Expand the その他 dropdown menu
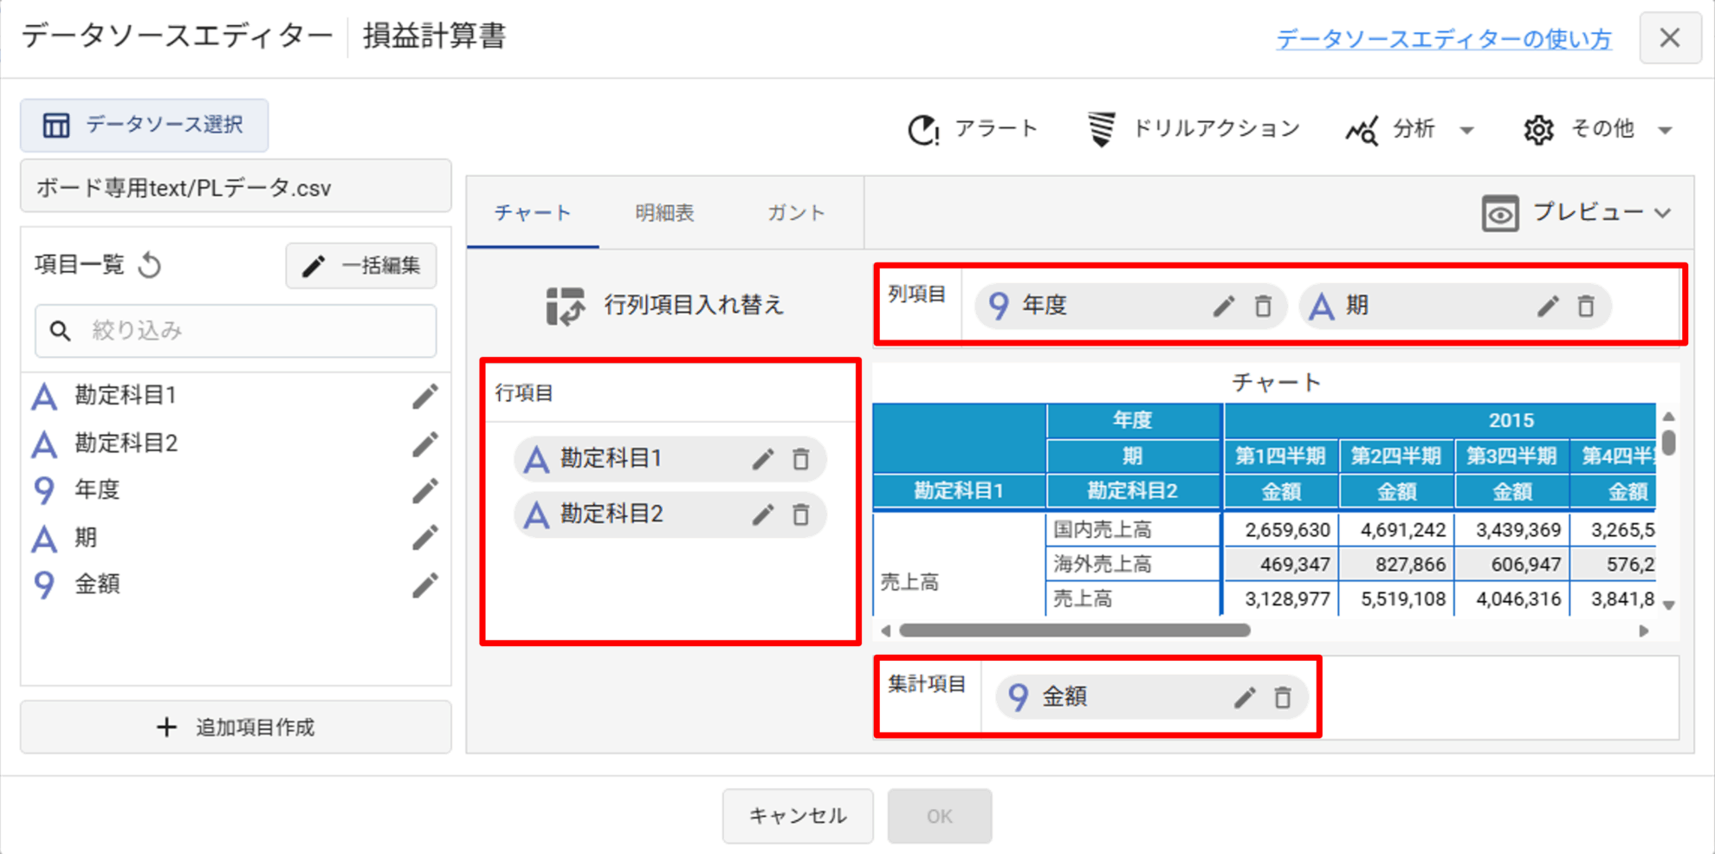This screenshot has height=854, width=1715. point(1598,130)
